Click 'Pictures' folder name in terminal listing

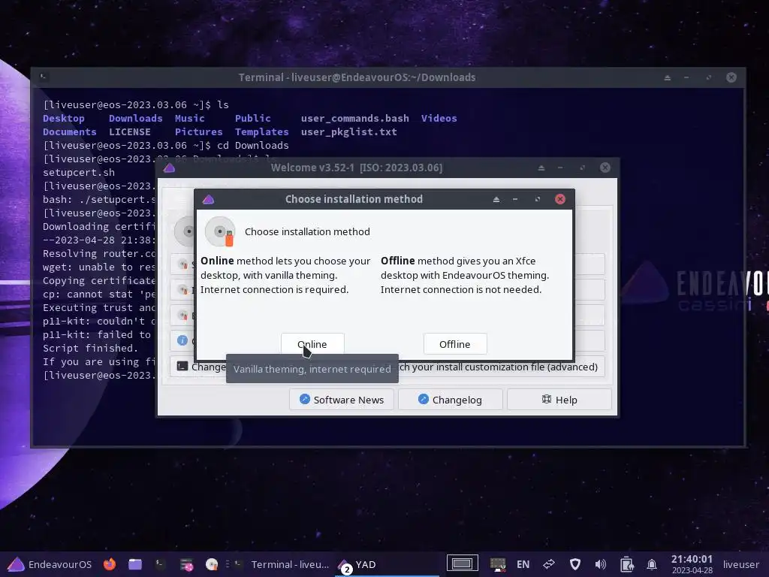pyautogui.click(x=198, y=132)
